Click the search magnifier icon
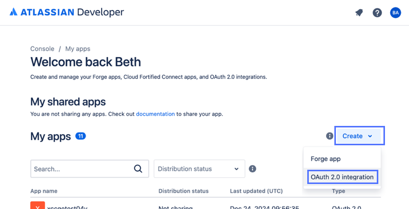 pos(138,169)
